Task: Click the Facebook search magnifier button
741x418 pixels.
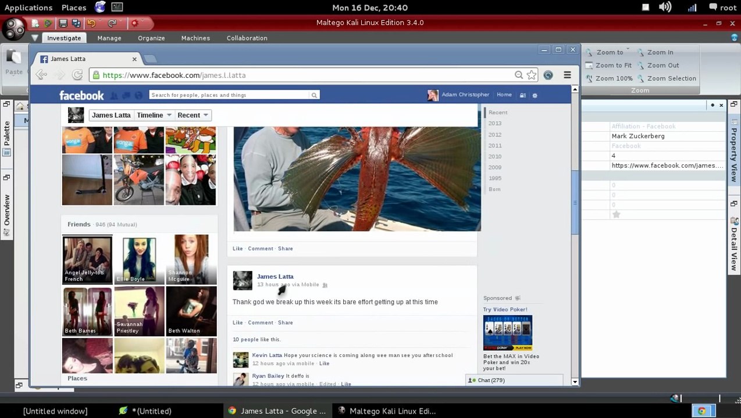Action: (314, 95)
